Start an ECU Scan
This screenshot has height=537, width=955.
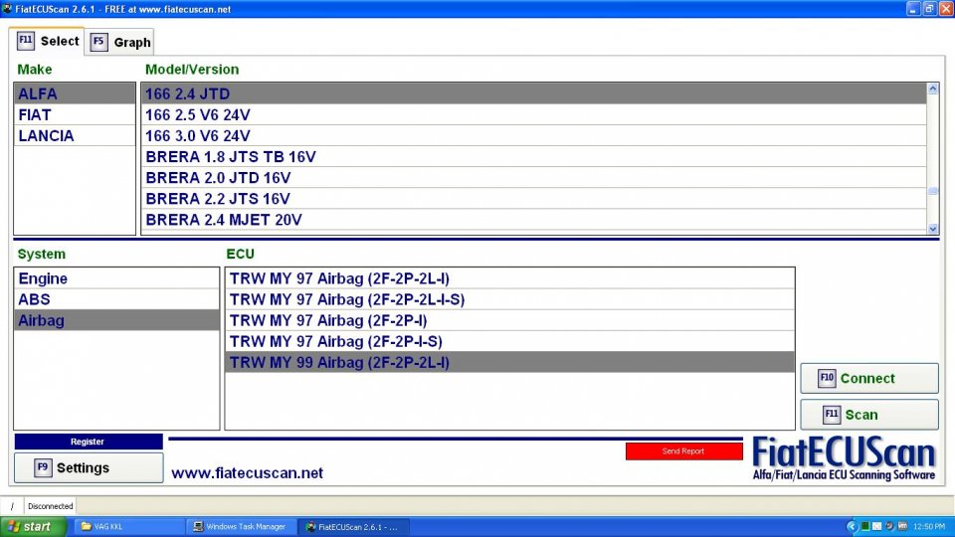point(868,415)
